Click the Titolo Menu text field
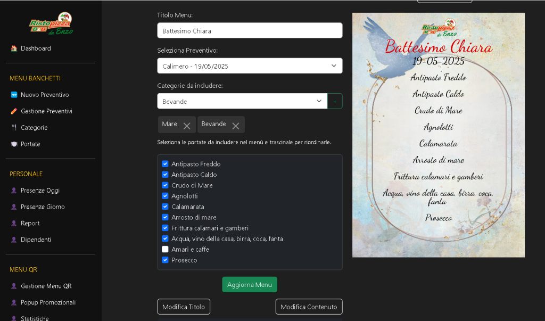This screenshot has width=545, height=321. pyautogui.click(x=249, y=31)
